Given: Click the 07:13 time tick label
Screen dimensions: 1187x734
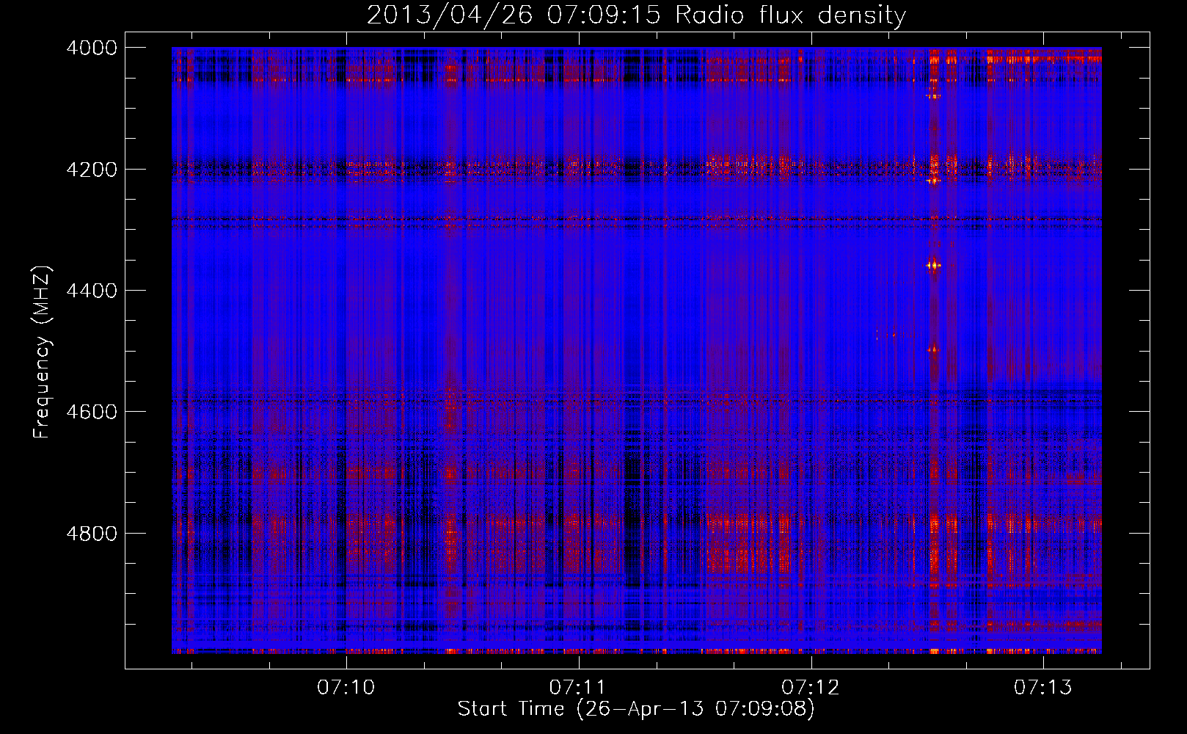Looking at the screenshot, I should click(x=1043, y=688).
